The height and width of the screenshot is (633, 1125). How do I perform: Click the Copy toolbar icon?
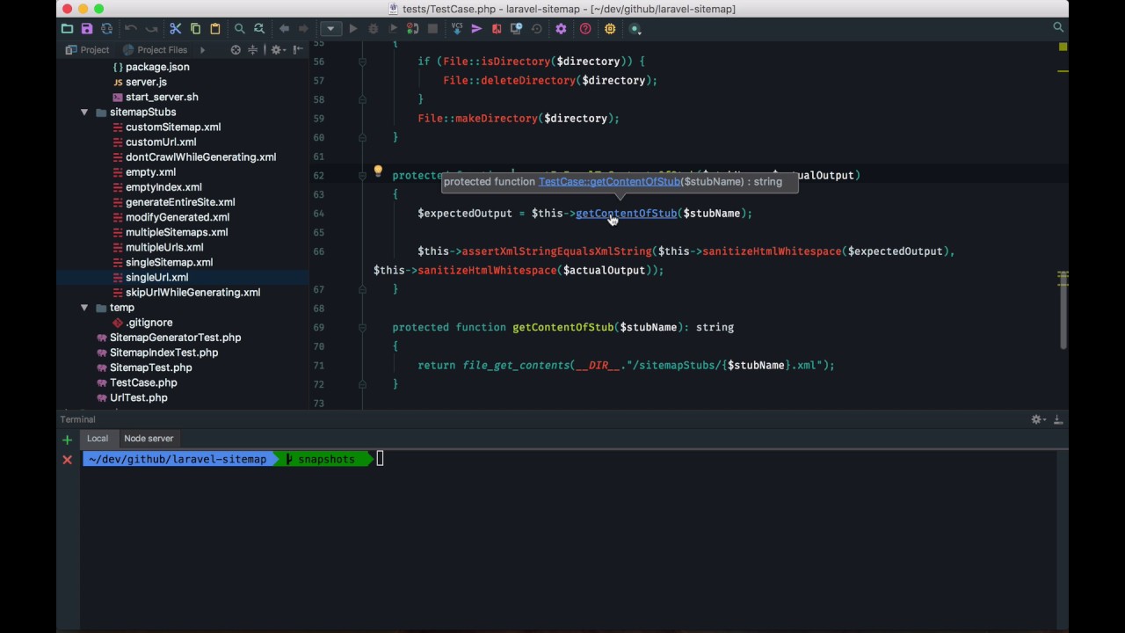click(x=195, y=28)
